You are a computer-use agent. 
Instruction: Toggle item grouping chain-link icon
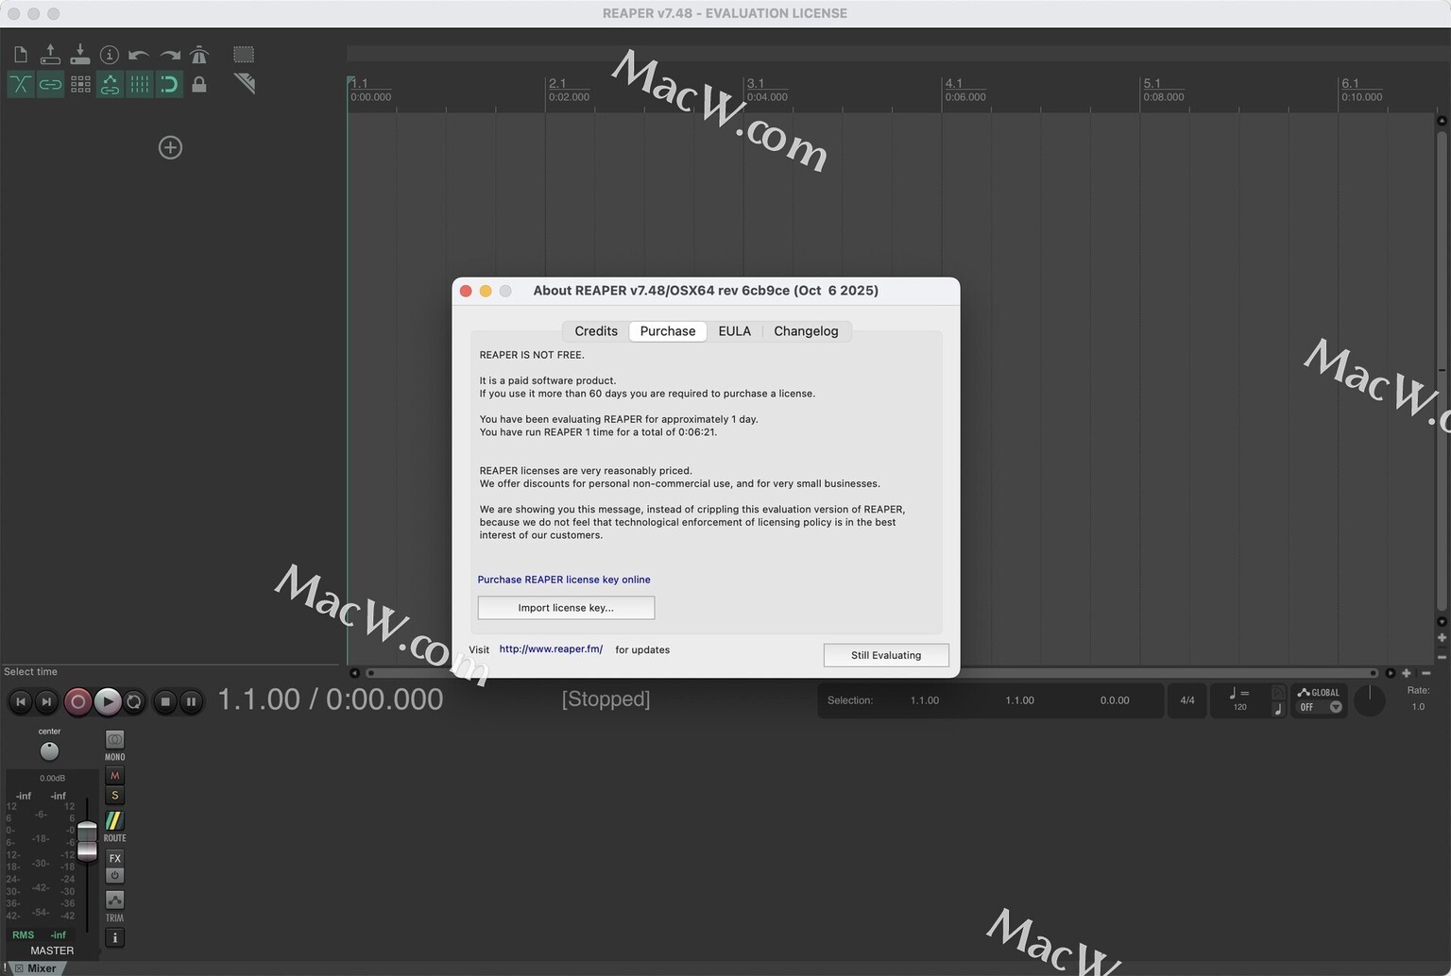click(50, 84)
